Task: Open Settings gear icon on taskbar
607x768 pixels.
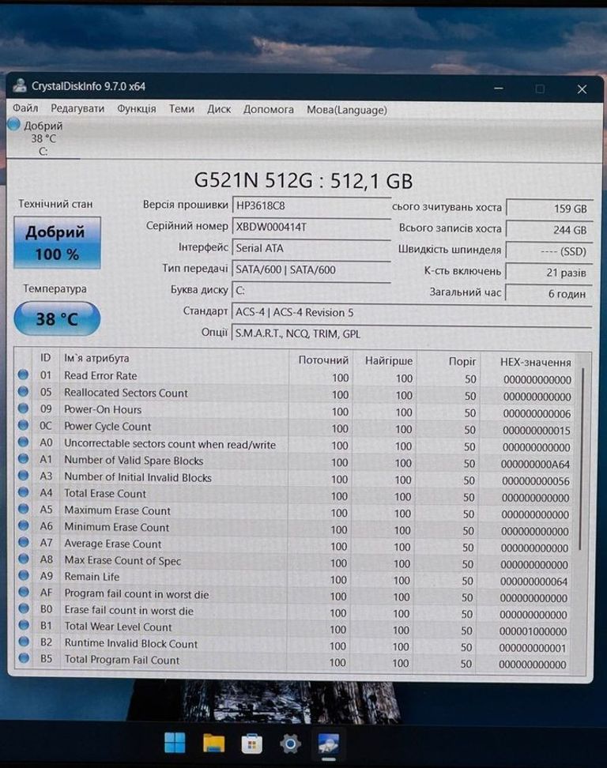Action: 290,744
